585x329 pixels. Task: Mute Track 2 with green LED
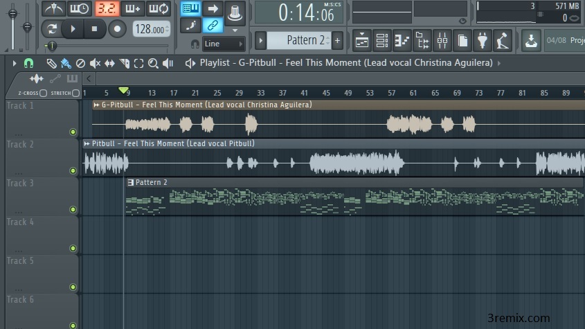(x=73, y=170)
